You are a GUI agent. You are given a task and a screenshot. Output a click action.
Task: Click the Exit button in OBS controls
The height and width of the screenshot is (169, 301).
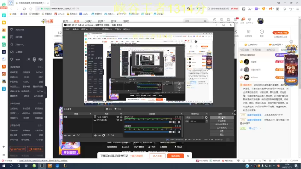tap(222, 135)
